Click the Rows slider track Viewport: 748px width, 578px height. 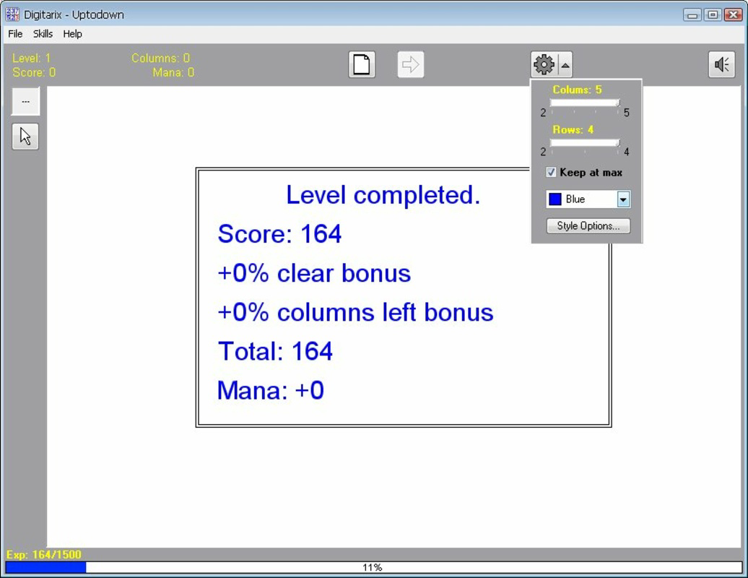click(x=585, y=142)
